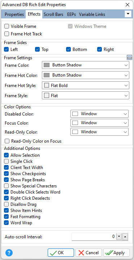Toggle the Allow Selection checkbox
Viewport: 134px width, 260px height.
[x=6, y=155]
